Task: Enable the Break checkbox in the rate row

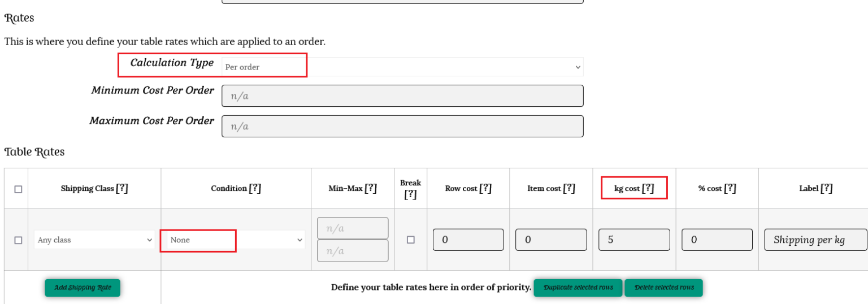Action: coord(411,240)
